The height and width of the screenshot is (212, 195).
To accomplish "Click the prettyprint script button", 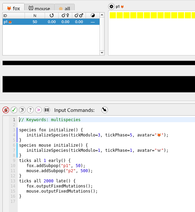I will coord(22,110).
